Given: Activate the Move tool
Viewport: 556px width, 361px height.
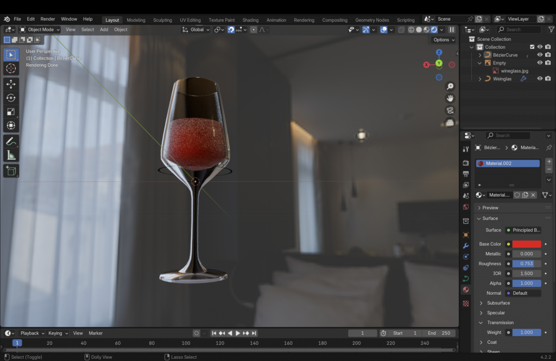Looking at the screenshot, I should click(11, 84).
